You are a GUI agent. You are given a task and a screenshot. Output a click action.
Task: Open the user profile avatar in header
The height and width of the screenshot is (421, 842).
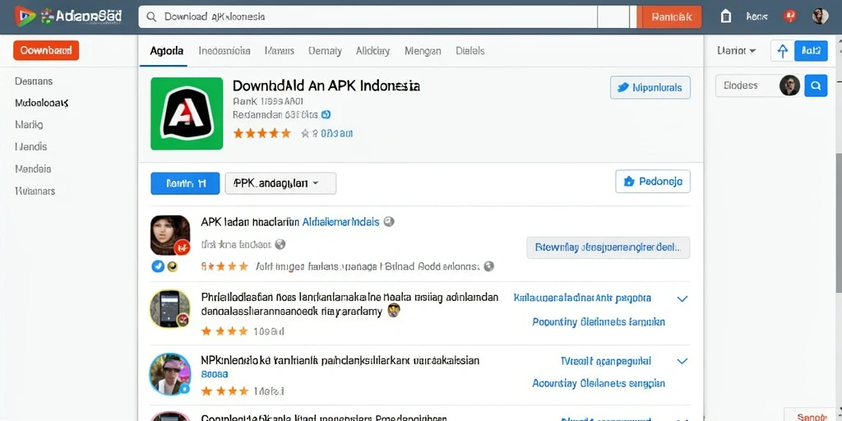tap(820, 16)
